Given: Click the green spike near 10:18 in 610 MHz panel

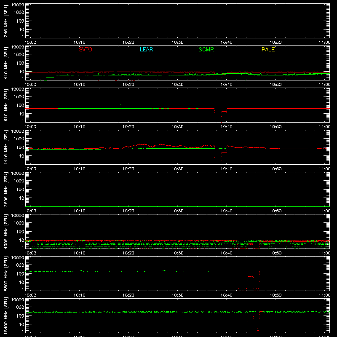Looking at the screenshot, I should point(121,105).
